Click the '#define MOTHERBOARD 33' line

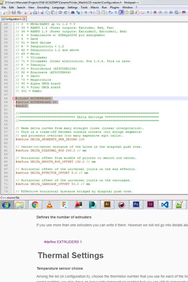tap(36, 102)
